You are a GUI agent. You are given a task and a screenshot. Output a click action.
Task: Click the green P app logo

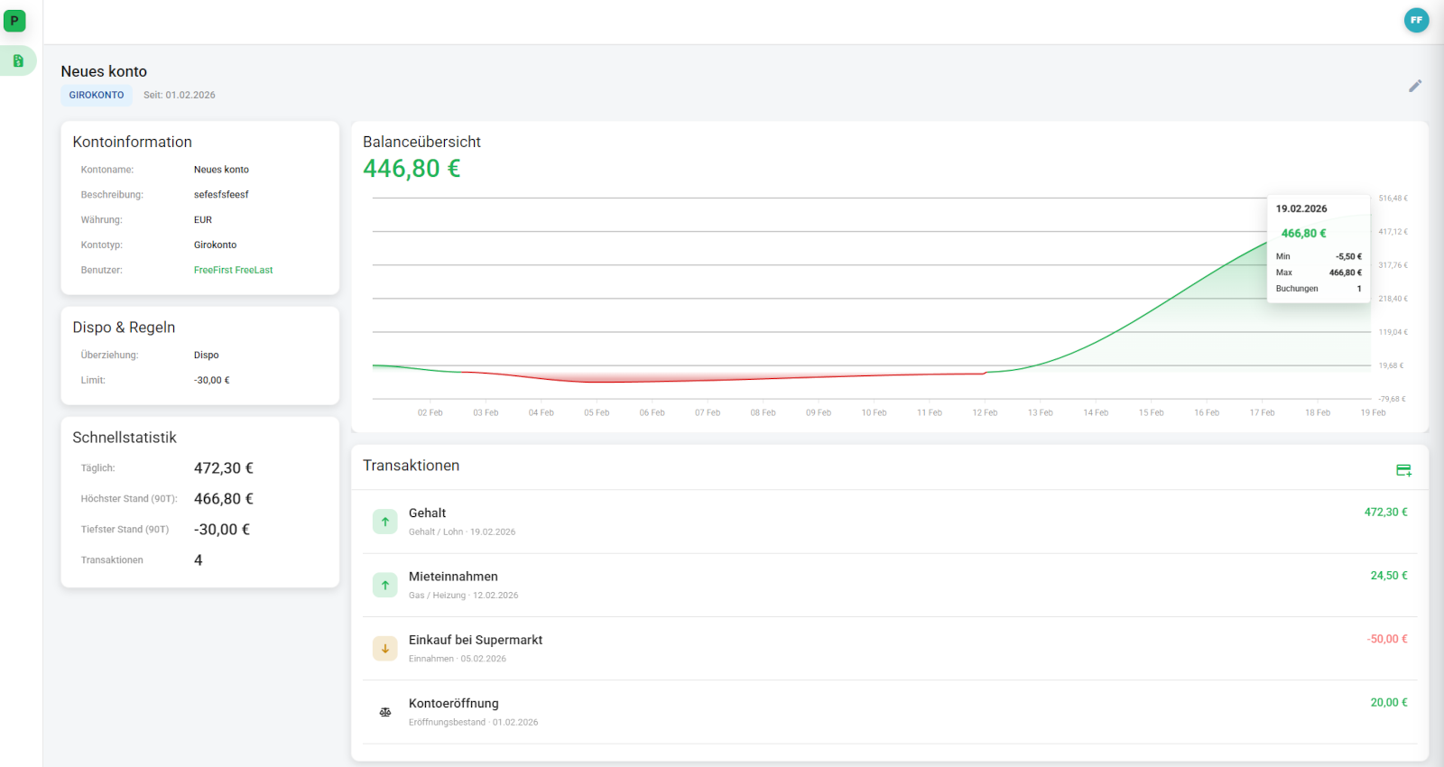[14, 21]
